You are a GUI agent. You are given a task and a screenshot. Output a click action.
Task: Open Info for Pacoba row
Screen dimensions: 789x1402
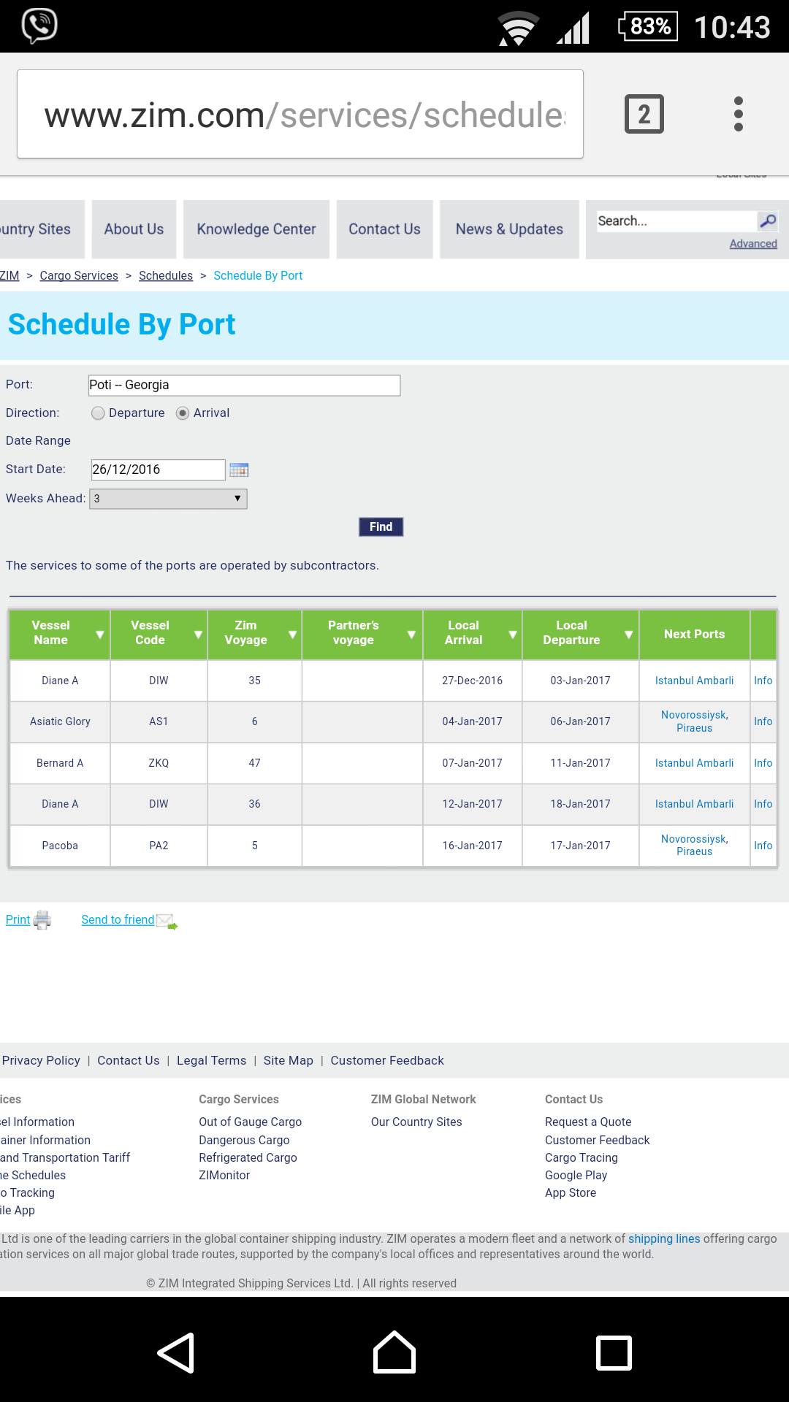[x=763, y=846]
